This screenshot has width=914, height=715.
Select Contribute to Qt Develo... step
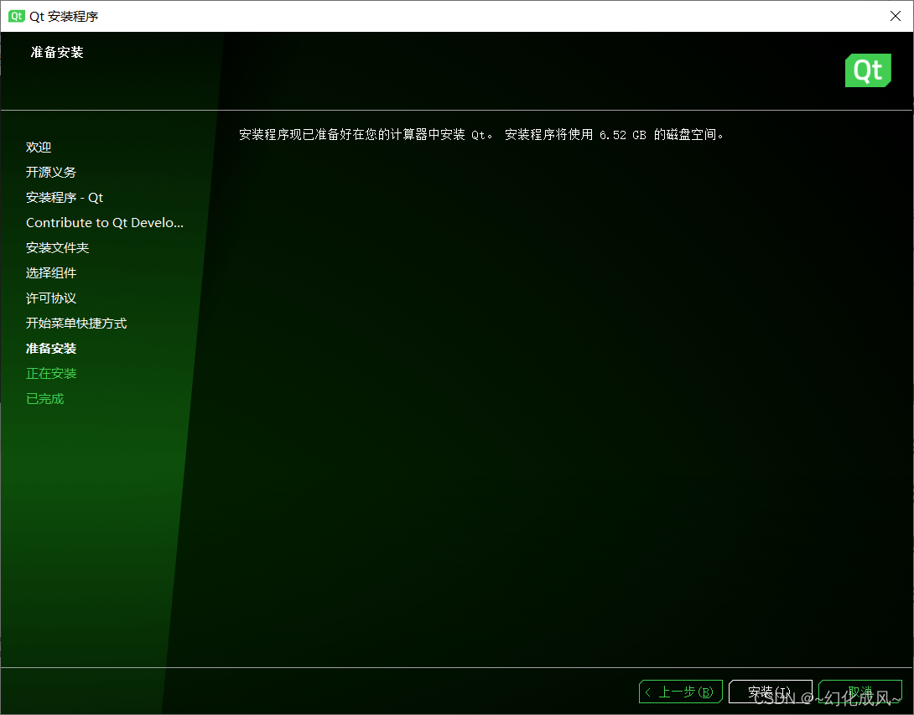(105, 223)
